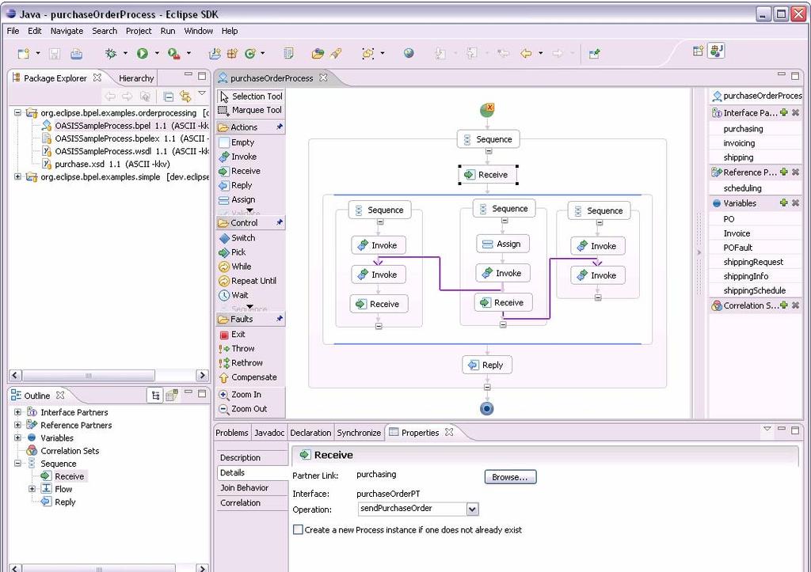
Task: Pick the Wait control in palette
Action: pos(234,295)
